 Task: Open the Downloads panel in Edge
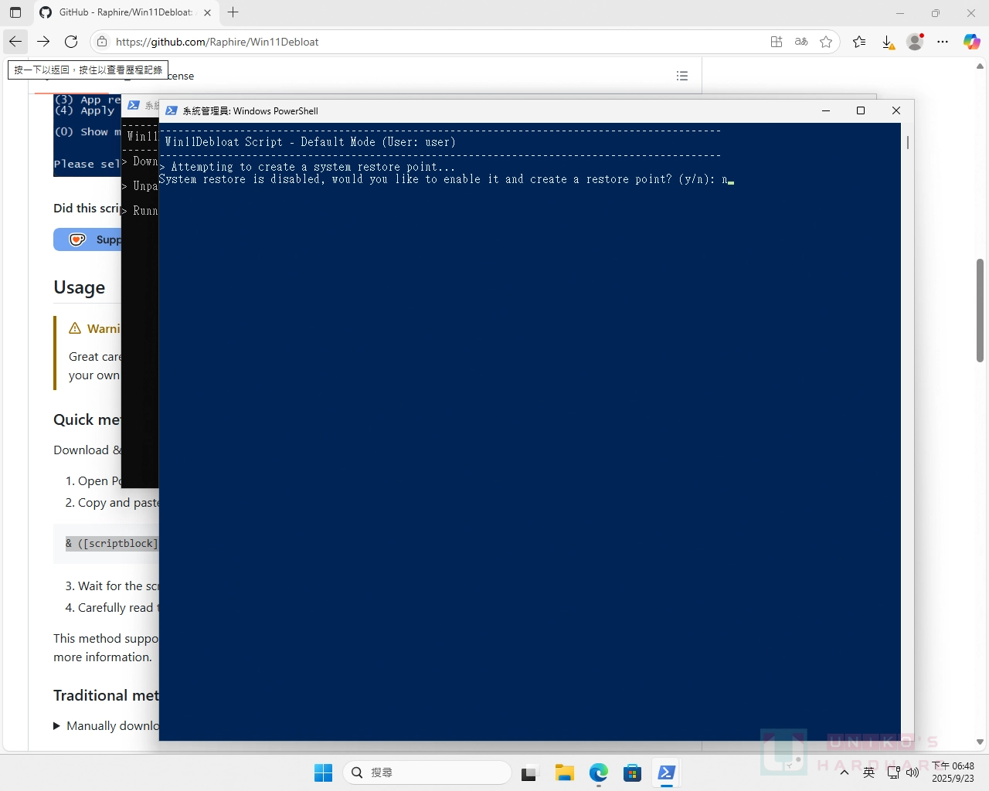(888, 42)
